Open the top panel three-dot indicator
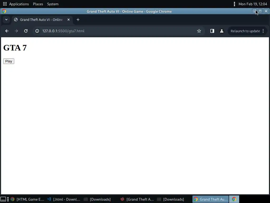The width and height of the screenshot is (270, 203). (x=234, y=4)
